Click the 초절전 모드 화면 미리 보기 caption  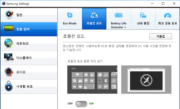85,61
